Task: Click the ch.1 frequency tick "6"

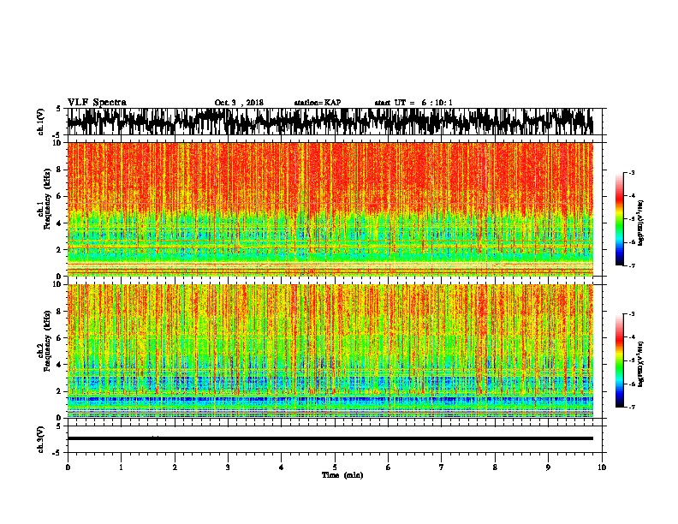Action: [60, 196]
